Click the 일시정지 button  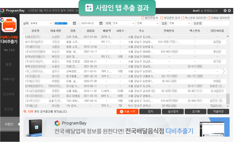pos(173,111)
